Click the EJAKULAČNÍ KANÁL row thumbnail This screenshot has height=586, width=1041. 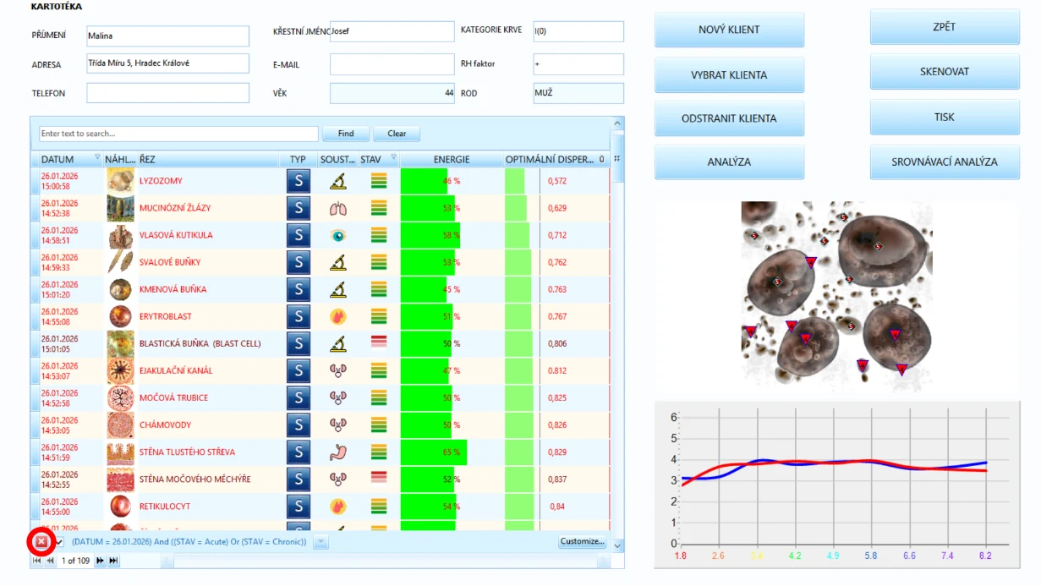pyautogui.click(x=120, y=370)
